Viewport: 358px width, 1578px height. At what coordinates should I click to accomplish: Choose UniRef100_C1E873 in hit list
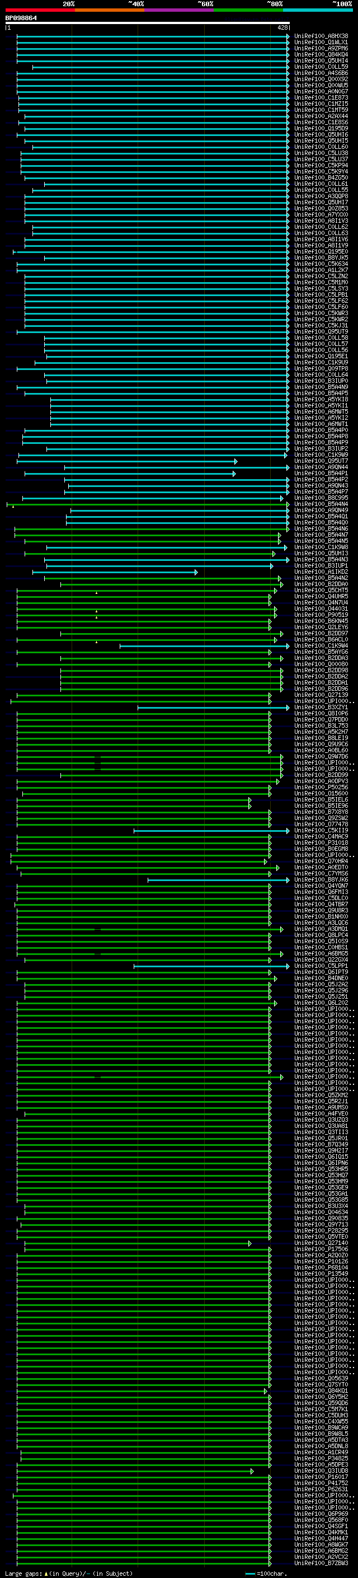point(321,97)
